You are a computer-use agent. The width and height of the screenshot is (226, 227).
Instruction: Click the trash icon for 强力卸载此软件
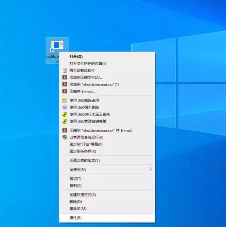click(64, 71)
